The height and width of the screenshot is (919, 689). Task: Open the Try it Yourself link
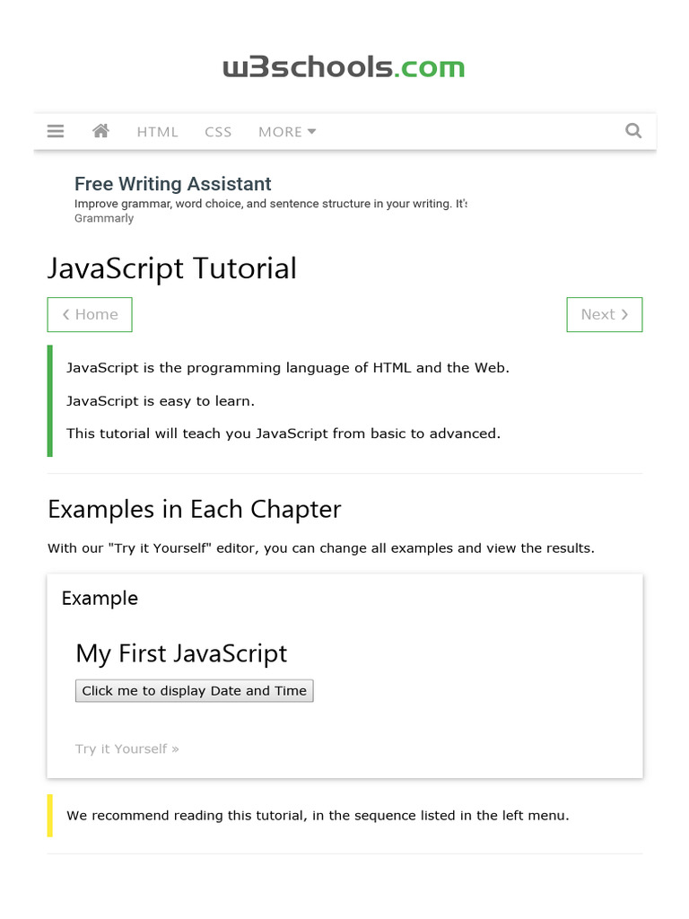coord(127,748)
